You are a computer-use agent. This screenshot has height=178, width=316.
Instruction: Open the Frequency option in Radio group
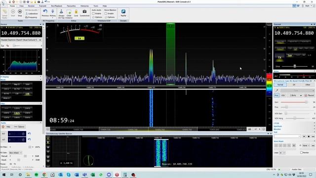pyautogui.click(x=31, y=17)
